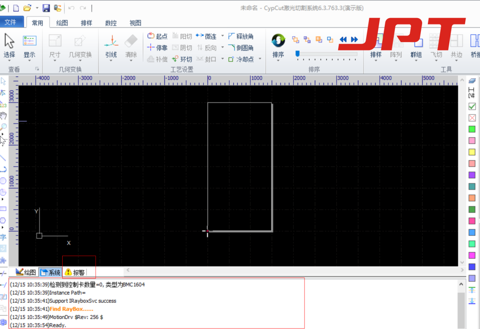
Task: Expand the 显示 display dropdown
Action: (x=29, y=61)
